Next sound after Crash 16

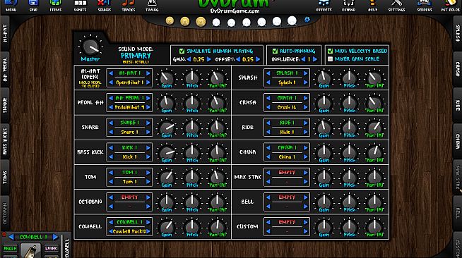click(306, 107)
